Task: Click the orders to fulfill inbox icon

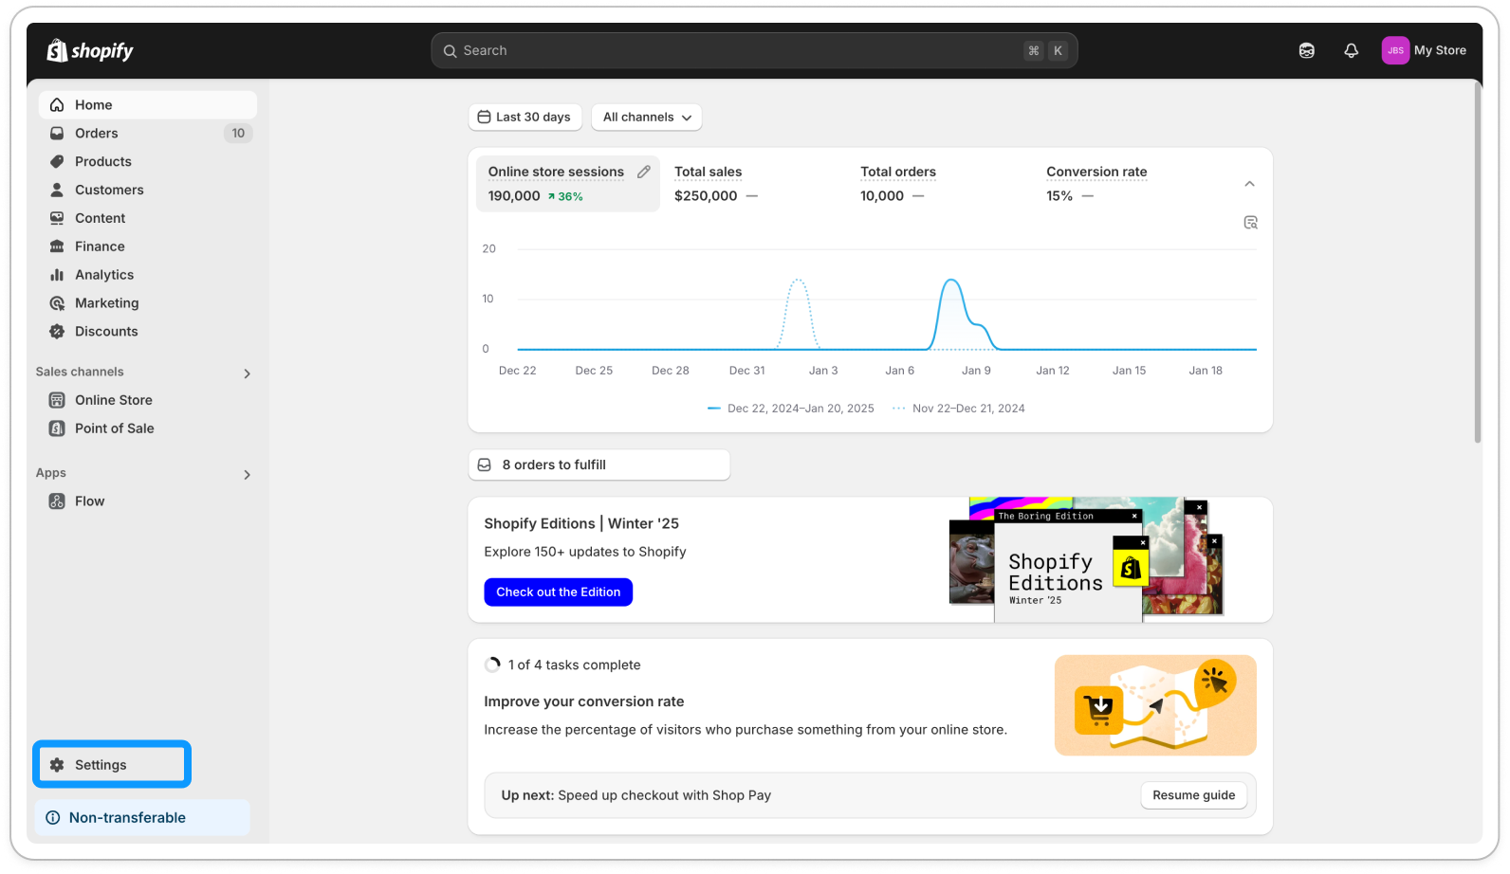Action: point(485,465)
